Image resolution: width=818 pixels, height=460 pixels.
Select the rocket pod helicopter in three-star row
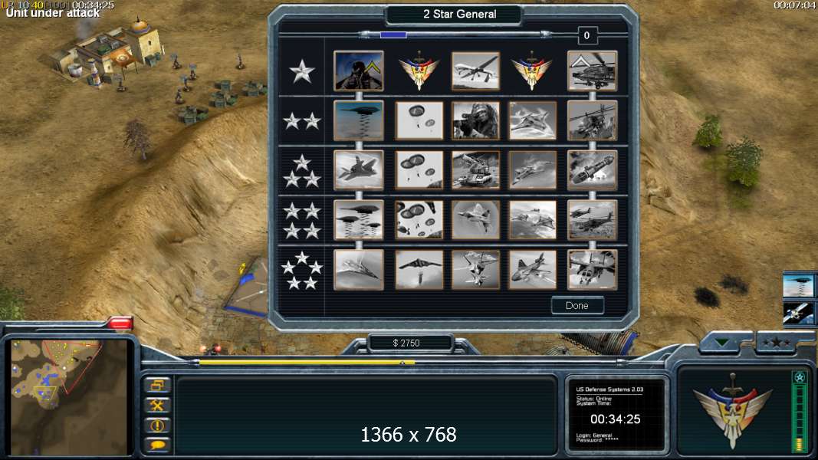pyautogui.click(x=592, y=170)
